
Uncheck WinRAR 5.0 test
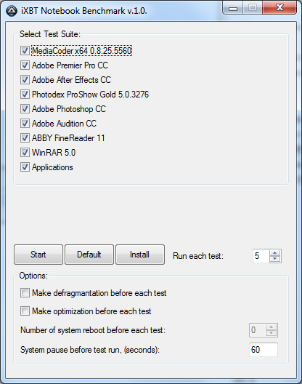click(x=25, y=153)
